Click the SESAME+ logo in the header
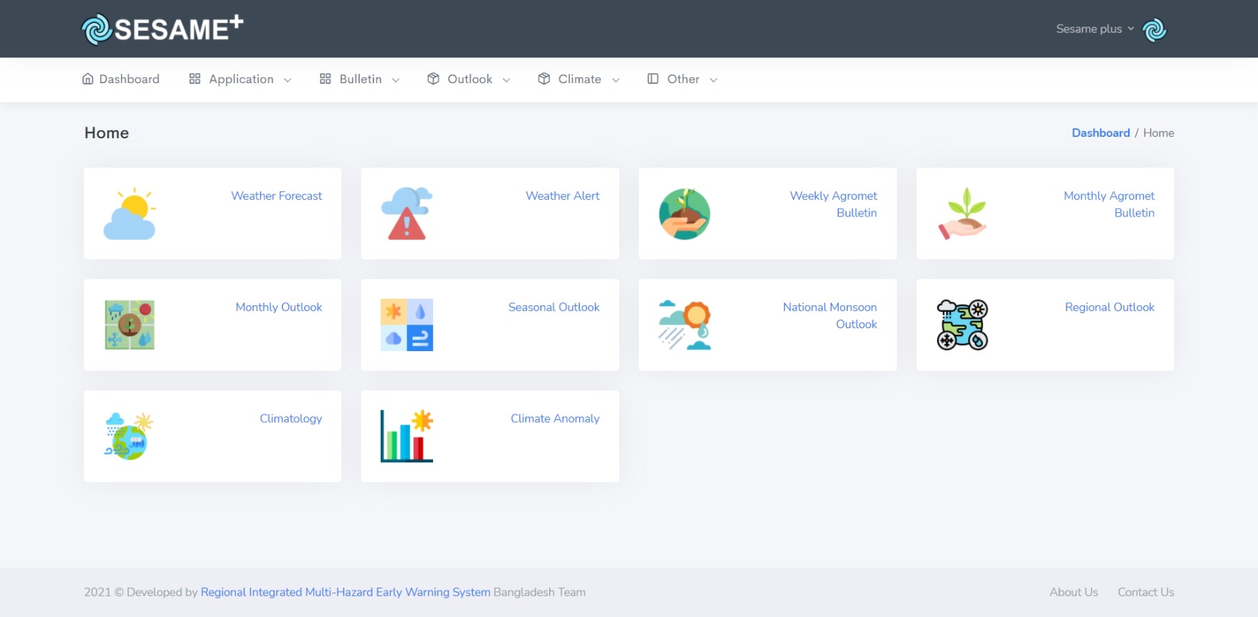 (x=163, y=29)
